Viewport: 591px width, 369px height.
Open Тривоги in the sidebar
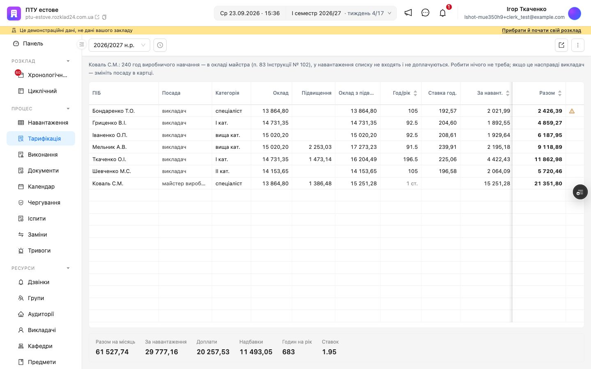tap(41, 251)
